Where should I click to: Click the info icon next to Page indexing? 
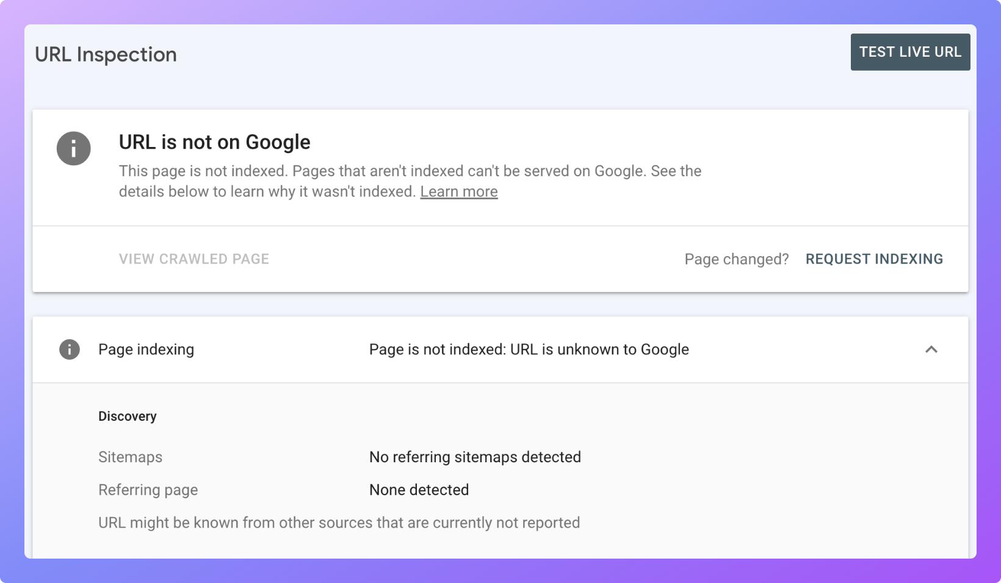tap(70, 349)
